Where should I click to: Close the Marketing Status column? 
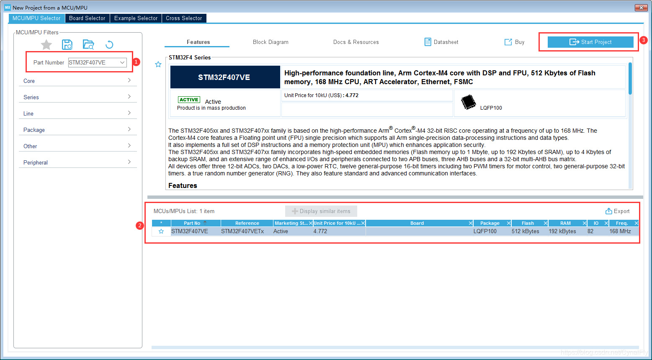310,223
